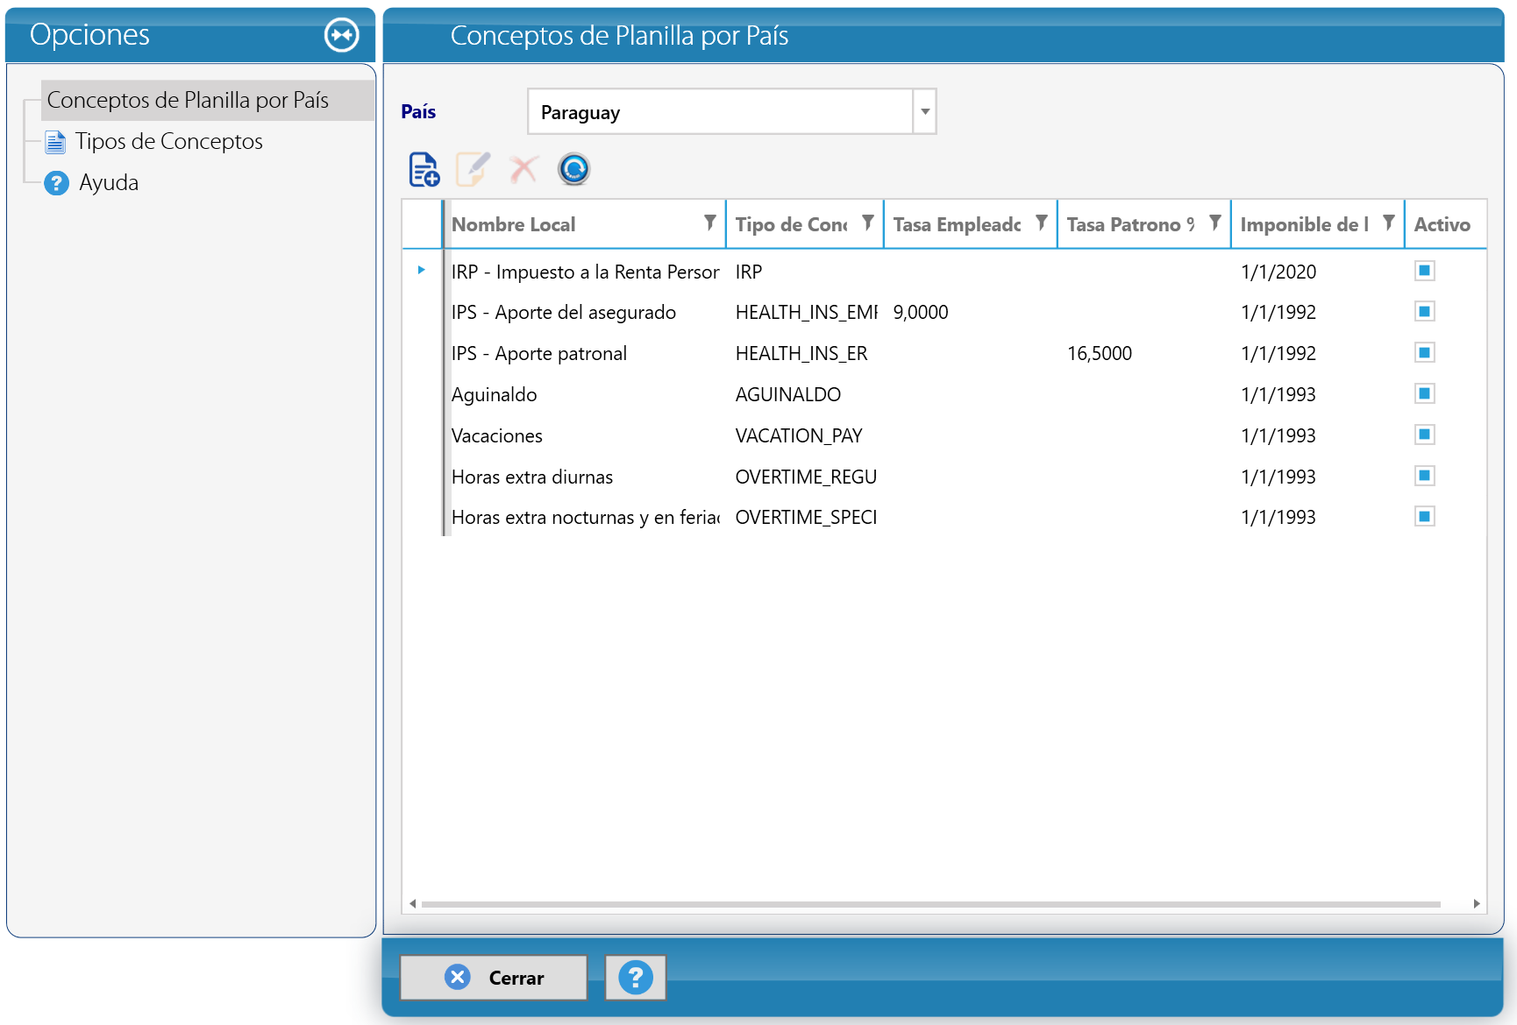Click the Cerrar button
Screen dimensions: 1517x1025
tap(494, 977)
